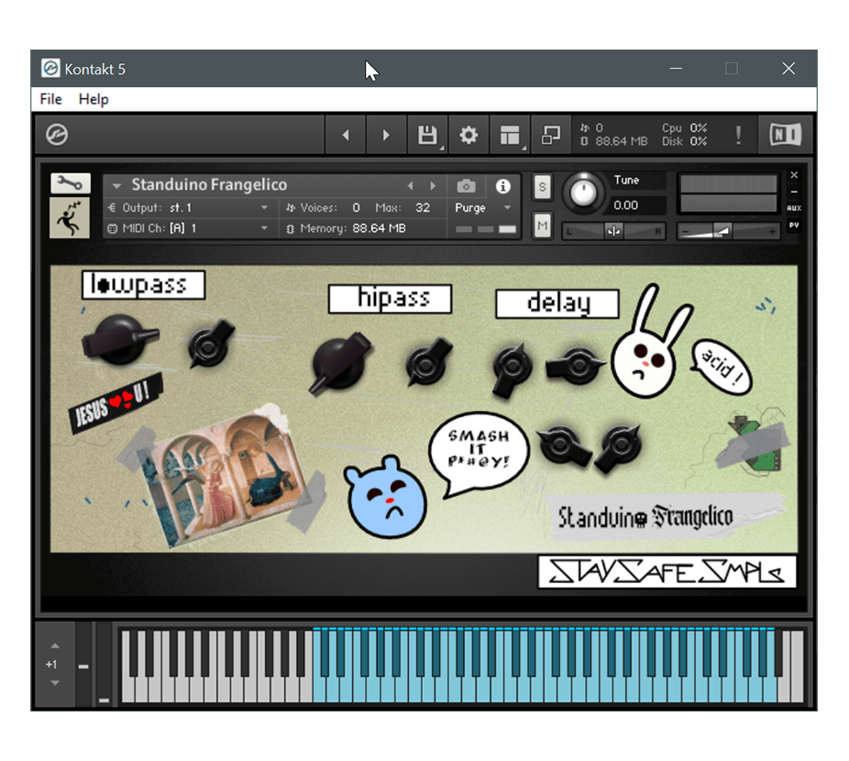Click the Tune value 0.00
Image resolution: width=849 pixels, height=761 pixels.
(x=626, y=205)
